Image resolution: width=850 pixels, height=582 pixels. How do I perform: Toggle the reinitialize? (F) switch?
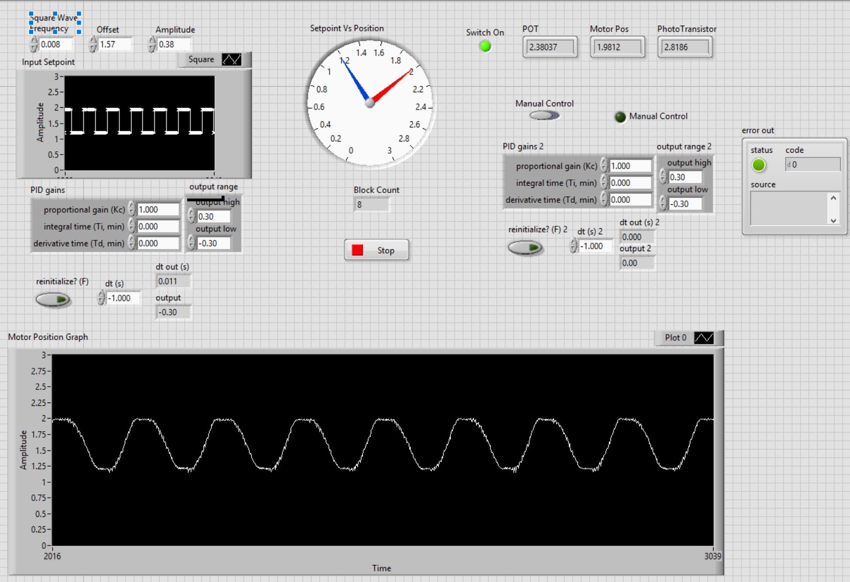(x=53, y=299)
